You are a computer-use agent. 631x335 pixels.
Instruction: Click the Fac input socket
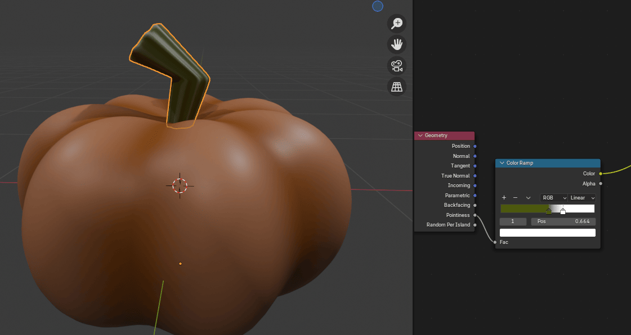tap(495, 242)
